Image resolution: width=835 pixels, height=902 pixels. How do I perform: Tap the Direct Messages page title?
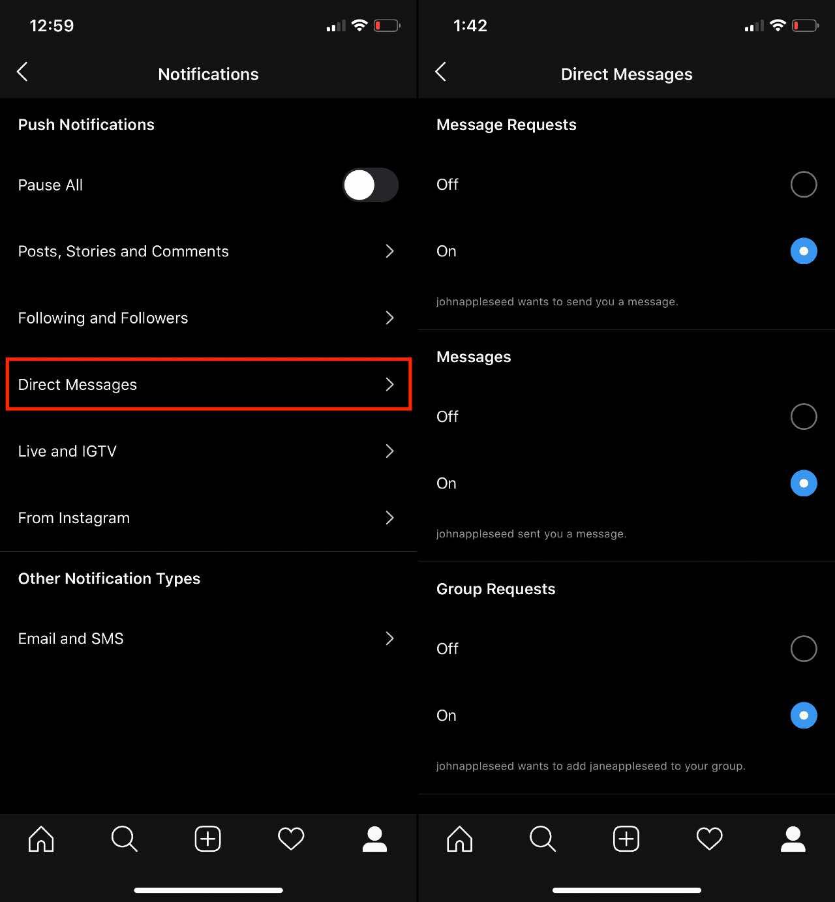626,75
